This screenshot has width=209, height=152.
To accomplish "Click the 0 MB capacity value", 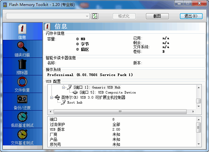I will [81, 39].
